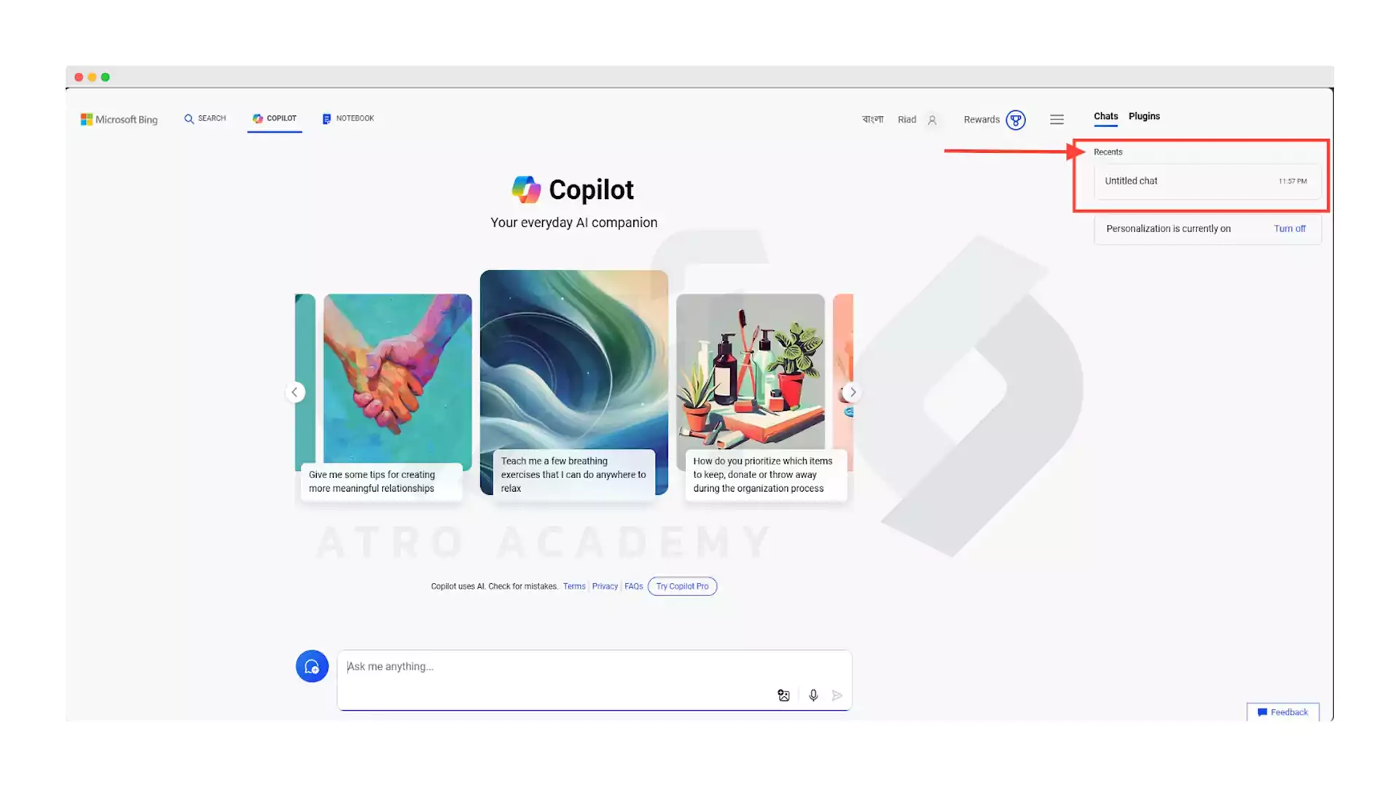
Task: Click the 11:57 PM timestamp on Untitled chat
Action: 1293,181
